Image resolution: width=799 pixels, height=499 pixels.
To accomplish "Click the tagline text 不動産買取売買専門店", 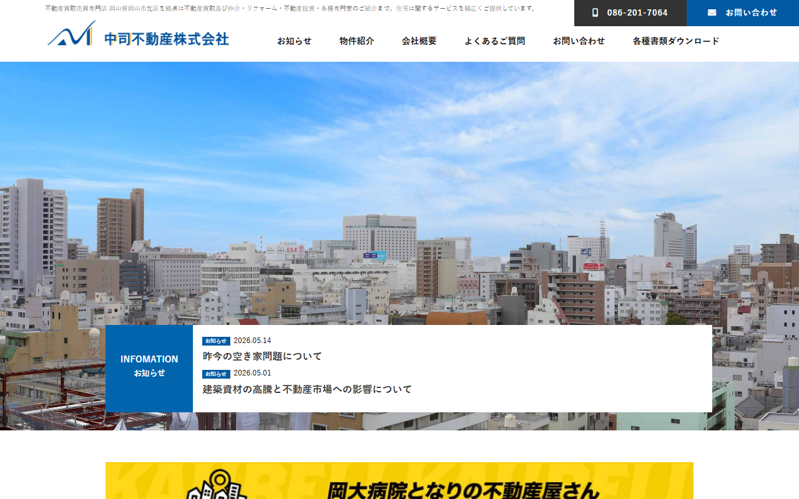I will tap(76, 9).
